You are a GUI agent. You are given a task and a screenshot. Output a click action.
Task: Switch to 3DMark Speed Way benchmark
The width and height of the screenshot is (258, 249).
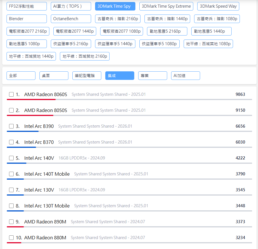point(218,6)
